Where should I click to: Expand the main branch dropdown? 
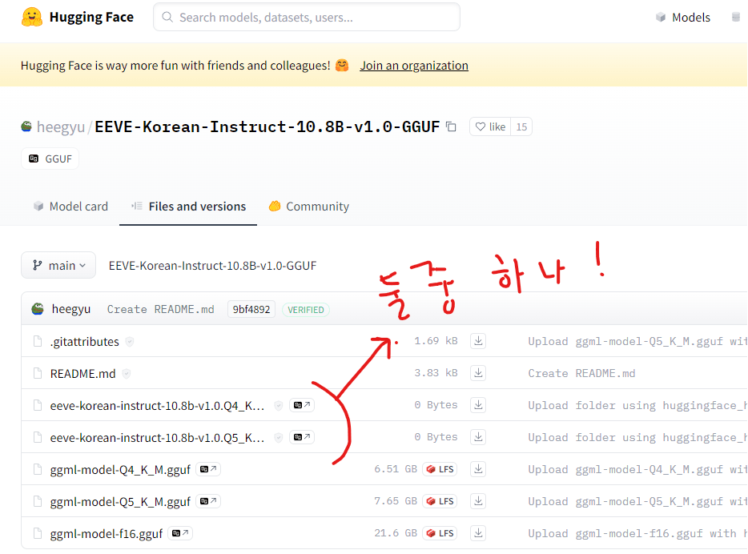coord(58,265)
